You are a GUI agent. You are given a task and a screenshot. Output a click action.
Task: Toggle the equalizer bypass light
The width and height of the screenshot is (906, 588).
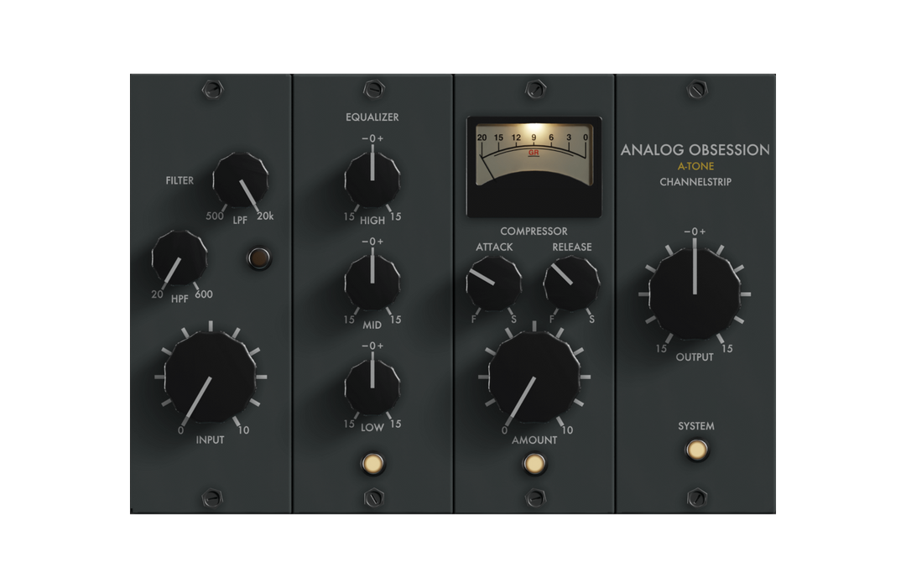pos(372,463)
